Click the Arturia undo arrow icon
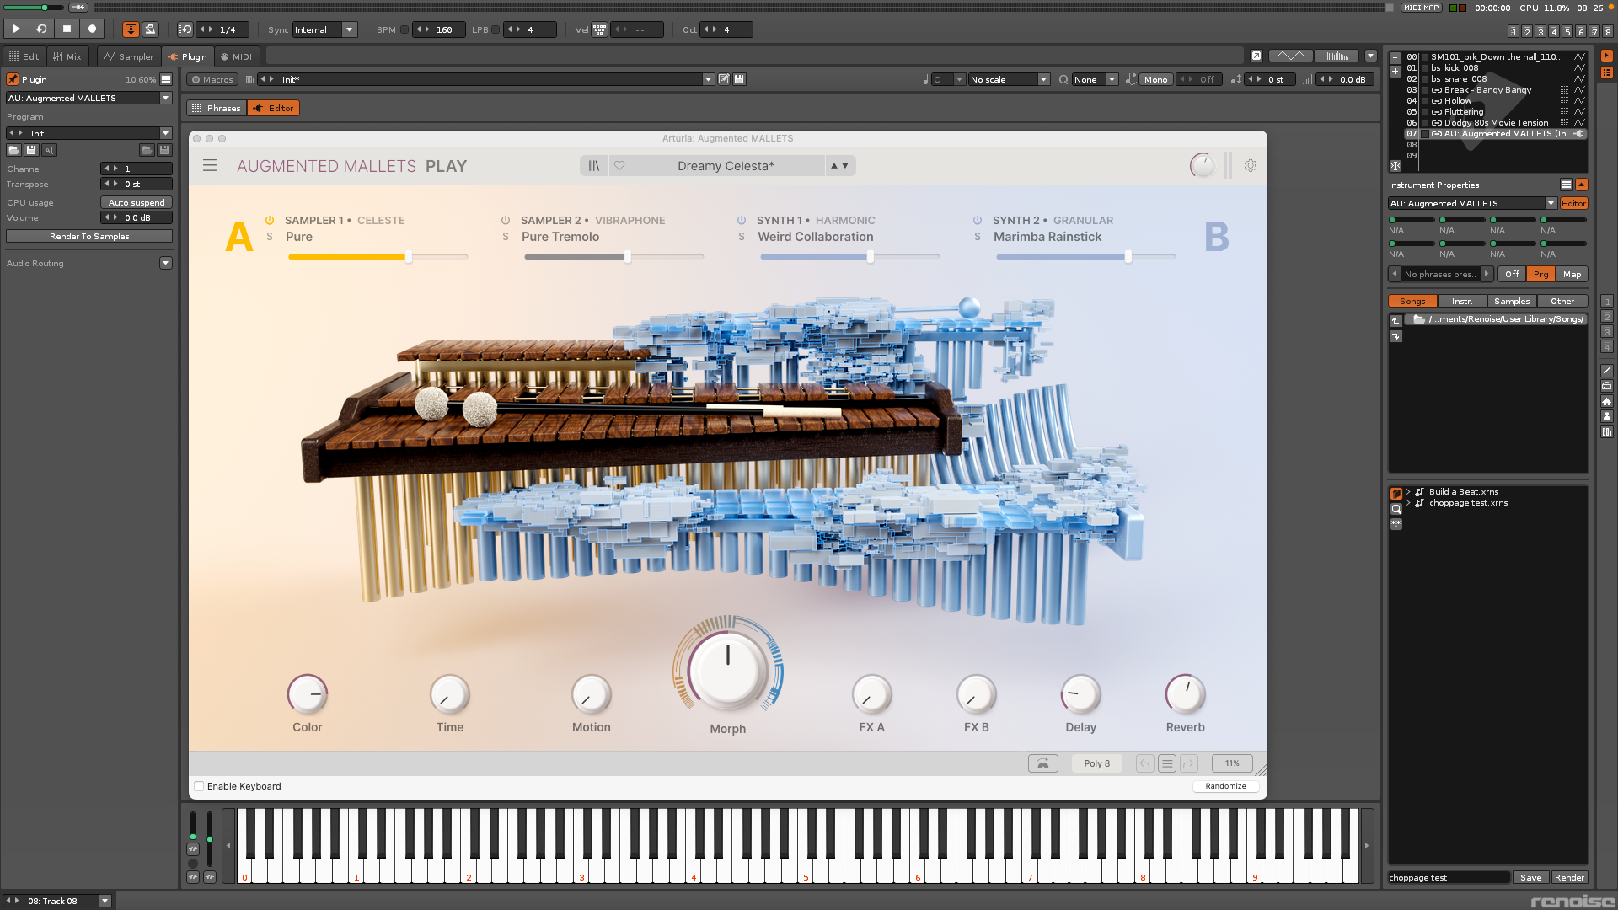 pos(1144,763)
